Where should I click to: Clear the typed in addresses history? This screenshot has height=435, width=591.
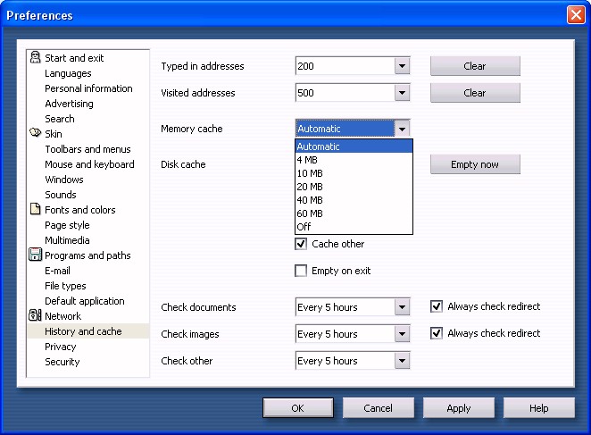(475, 66)
